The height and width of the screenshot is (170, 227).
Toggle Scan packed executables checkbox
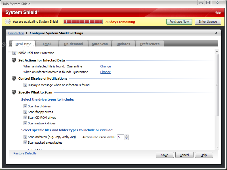click(x=25, y=143)
